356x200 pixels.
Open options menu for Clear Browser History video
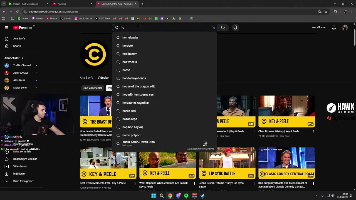click(x=313, y=132)
